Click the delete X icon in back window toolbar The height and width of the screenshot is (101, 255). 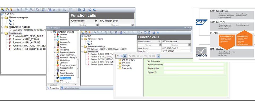[54, 10]
